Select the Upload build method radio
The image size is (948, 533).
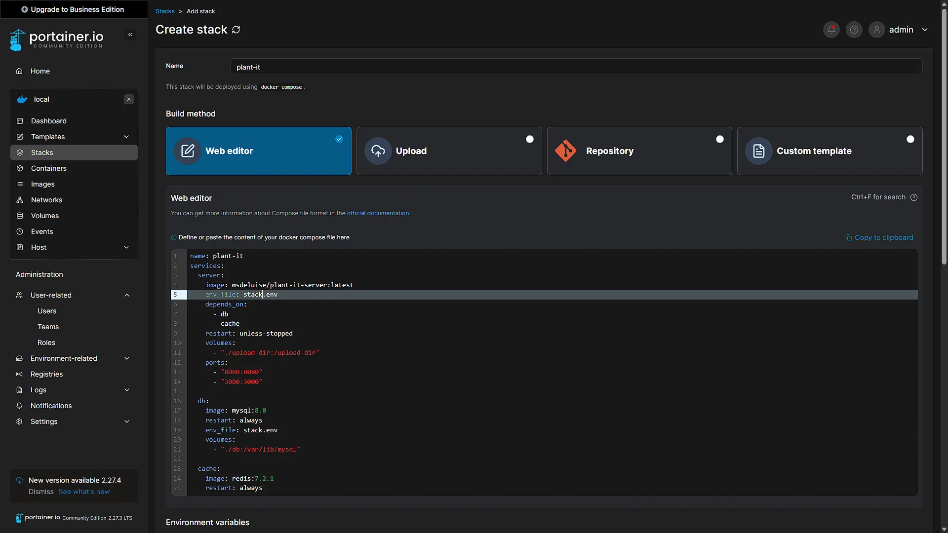[530, 139]
